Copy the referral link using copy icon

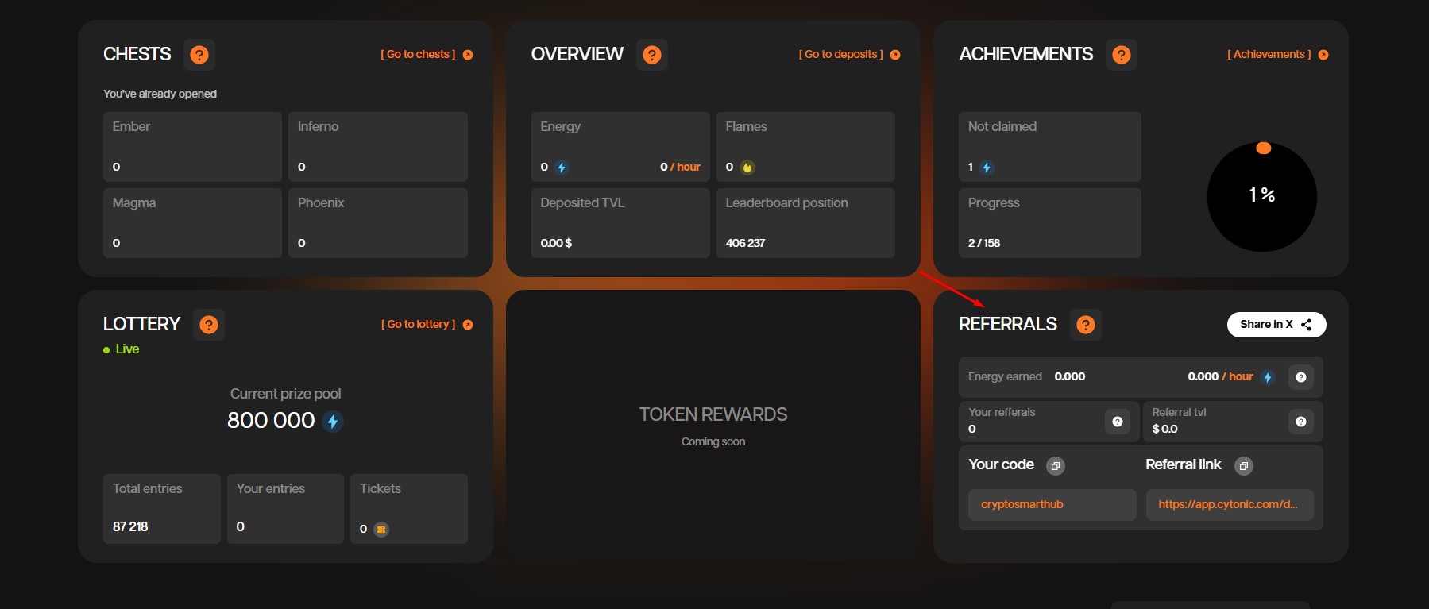(1243, 466)
